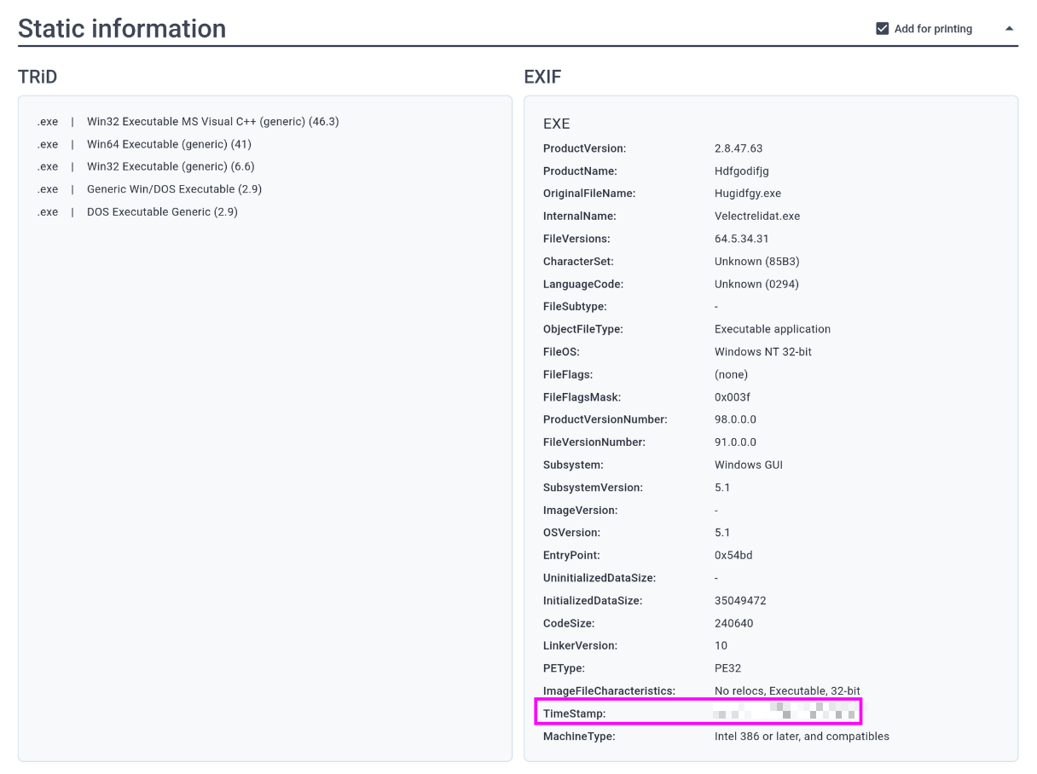Click the ProductName value Hdfgodifjg

(x=741, y=171)
